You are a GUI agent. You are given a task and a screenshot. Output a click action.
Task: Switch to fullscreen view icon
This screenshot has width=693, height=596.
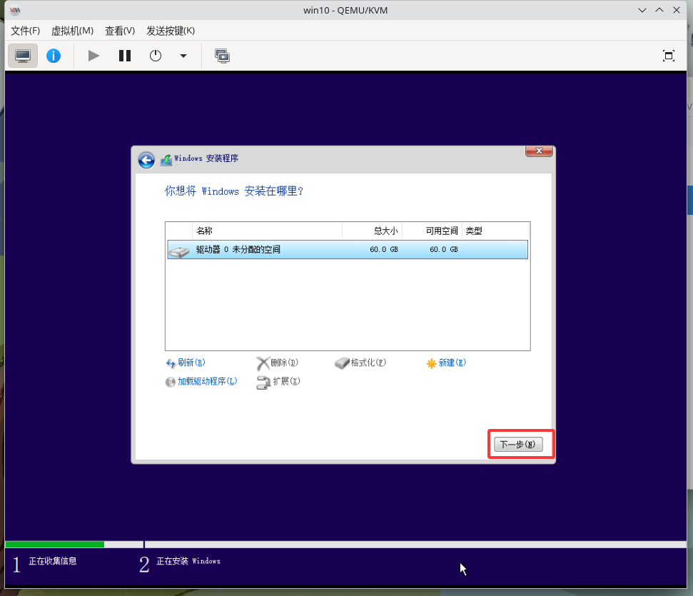(x=668, y=56)
